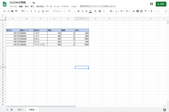Switch to the 商品 sheet tab

(x=20, y=110)
